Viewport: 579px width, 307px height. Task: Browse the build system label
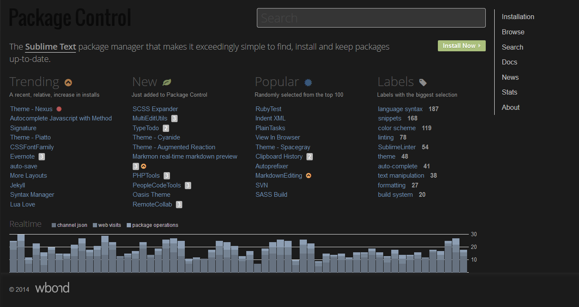pos(395,195)
